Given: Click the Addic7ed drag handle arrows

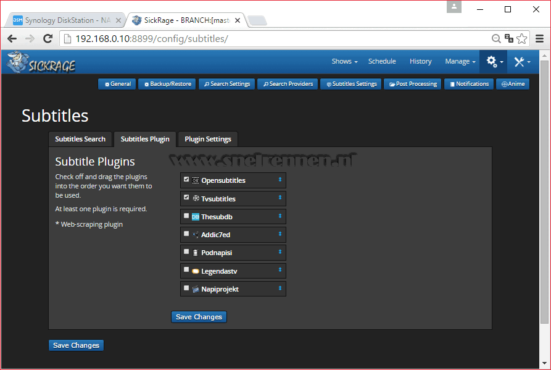Looking at the screenshot, I should tap(280, 234).
